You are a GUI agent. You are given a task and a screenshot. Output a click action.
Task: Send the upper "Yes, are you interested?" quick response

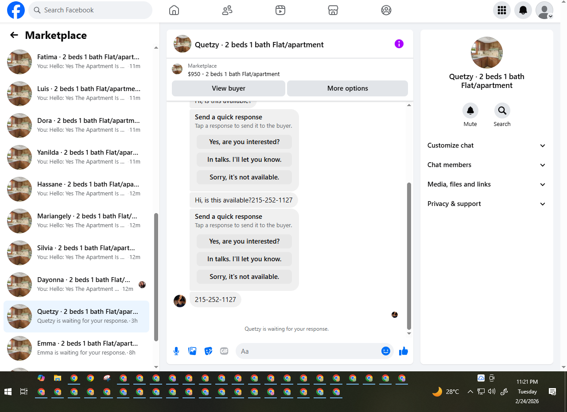(245, 142)
